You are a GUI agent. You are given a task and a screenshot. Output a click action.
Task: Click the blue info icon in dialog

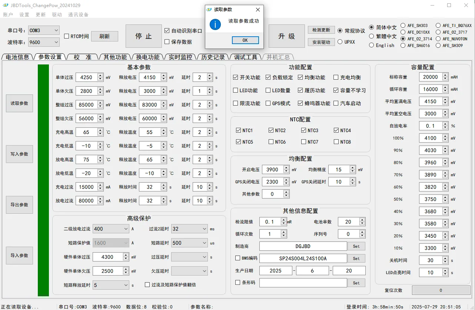(215, 24)
